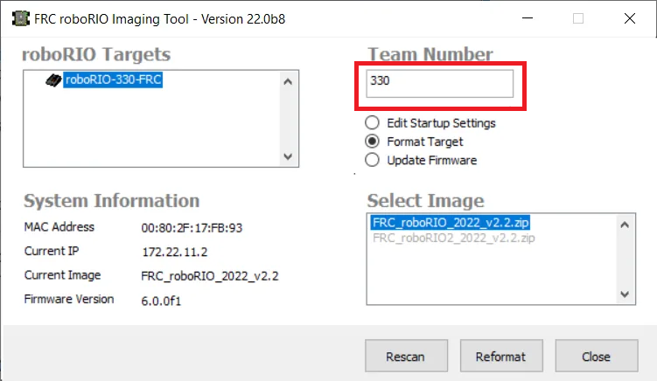Click the Current IP label
Screen dimensions: 657x381
click(52, 251)
